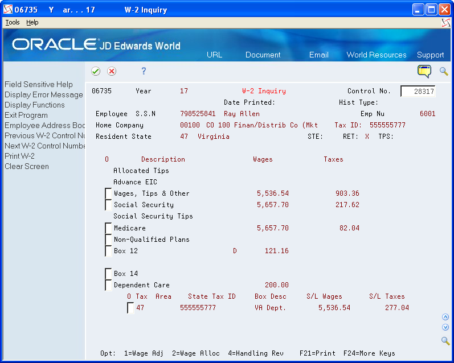
Task: Click the scroll up arrow icon
Action: coord(445,317)
